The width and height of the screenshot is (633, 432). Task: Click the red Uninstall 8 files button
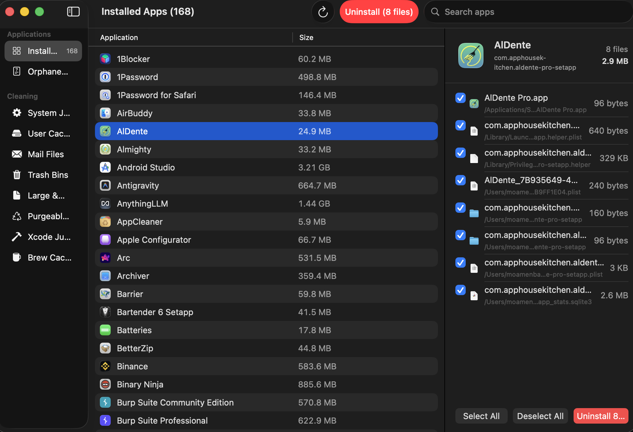click(379, 12)
